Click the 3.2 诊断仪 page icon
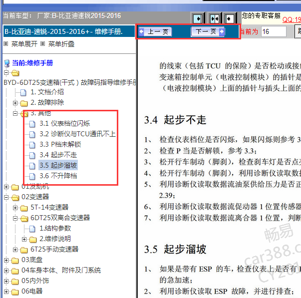The width and height of the screenshot is (301, 298). 32,135
